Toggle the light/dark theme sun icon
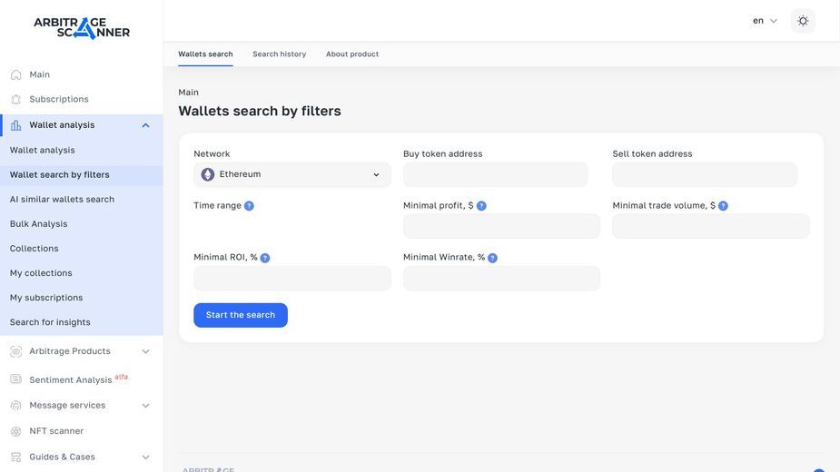The height and width of the screenshot is (472, 840). tap(803, 21)
